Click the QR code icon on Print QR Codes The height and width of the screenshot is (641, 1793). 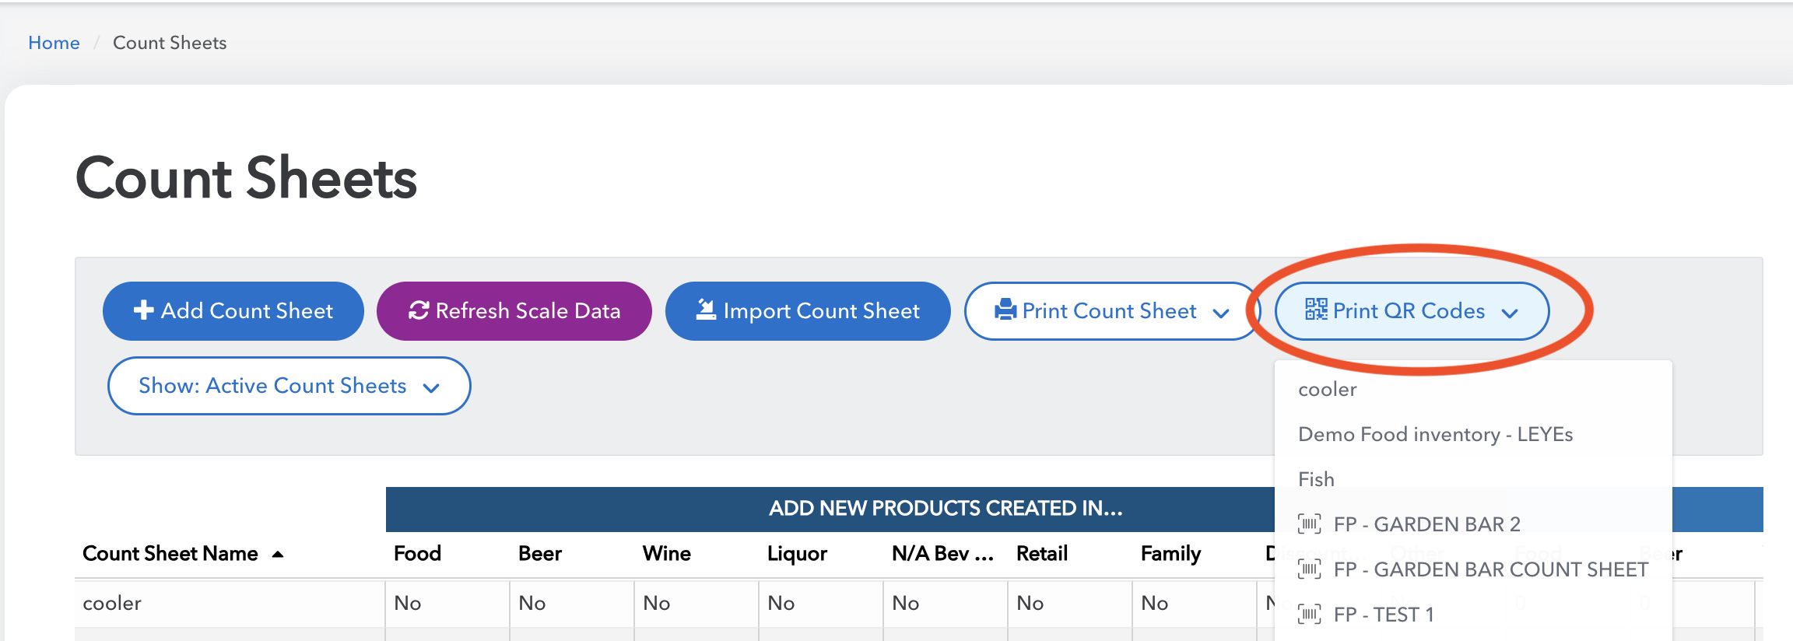(1316, 310)
